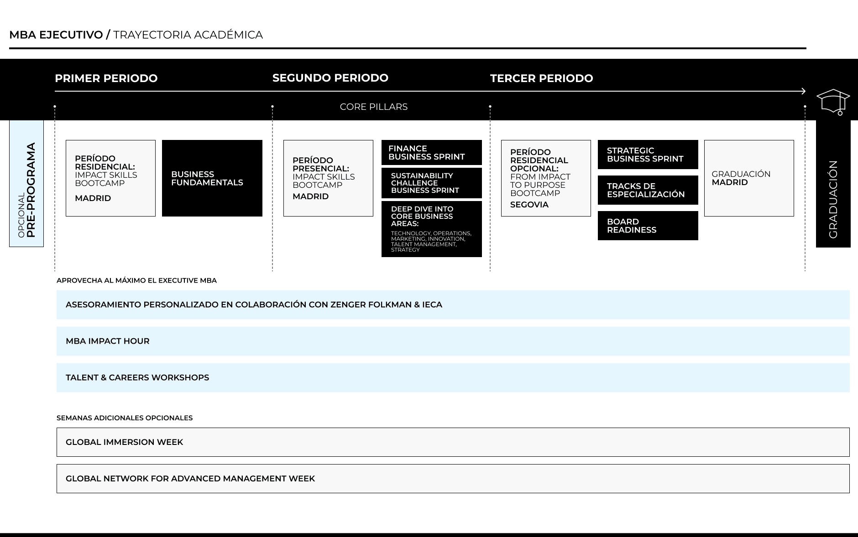
Task: Click the From Impact to Purpose Bootcamp card
Action: click(x=546, y=178)
